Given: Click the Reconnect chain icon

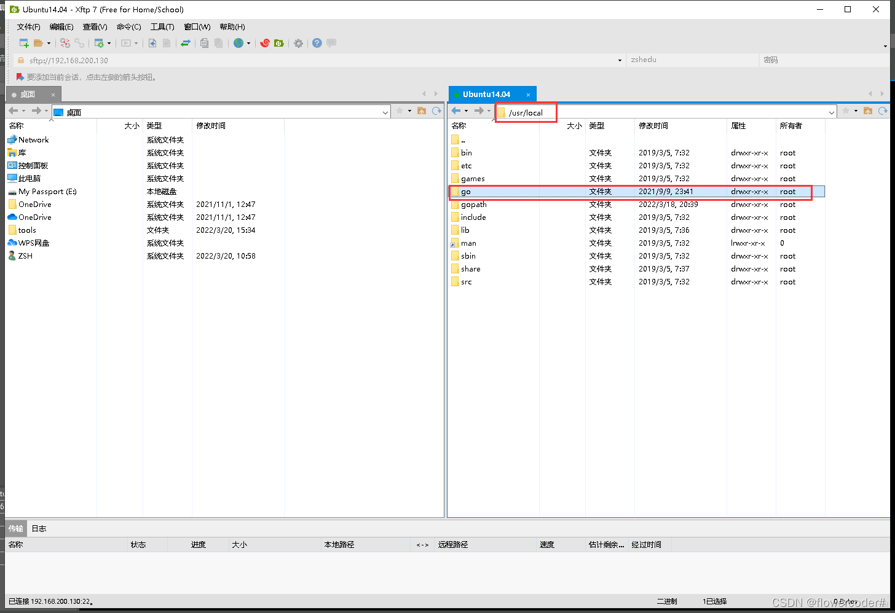Looking at the screenshot, I should [79, 43].
